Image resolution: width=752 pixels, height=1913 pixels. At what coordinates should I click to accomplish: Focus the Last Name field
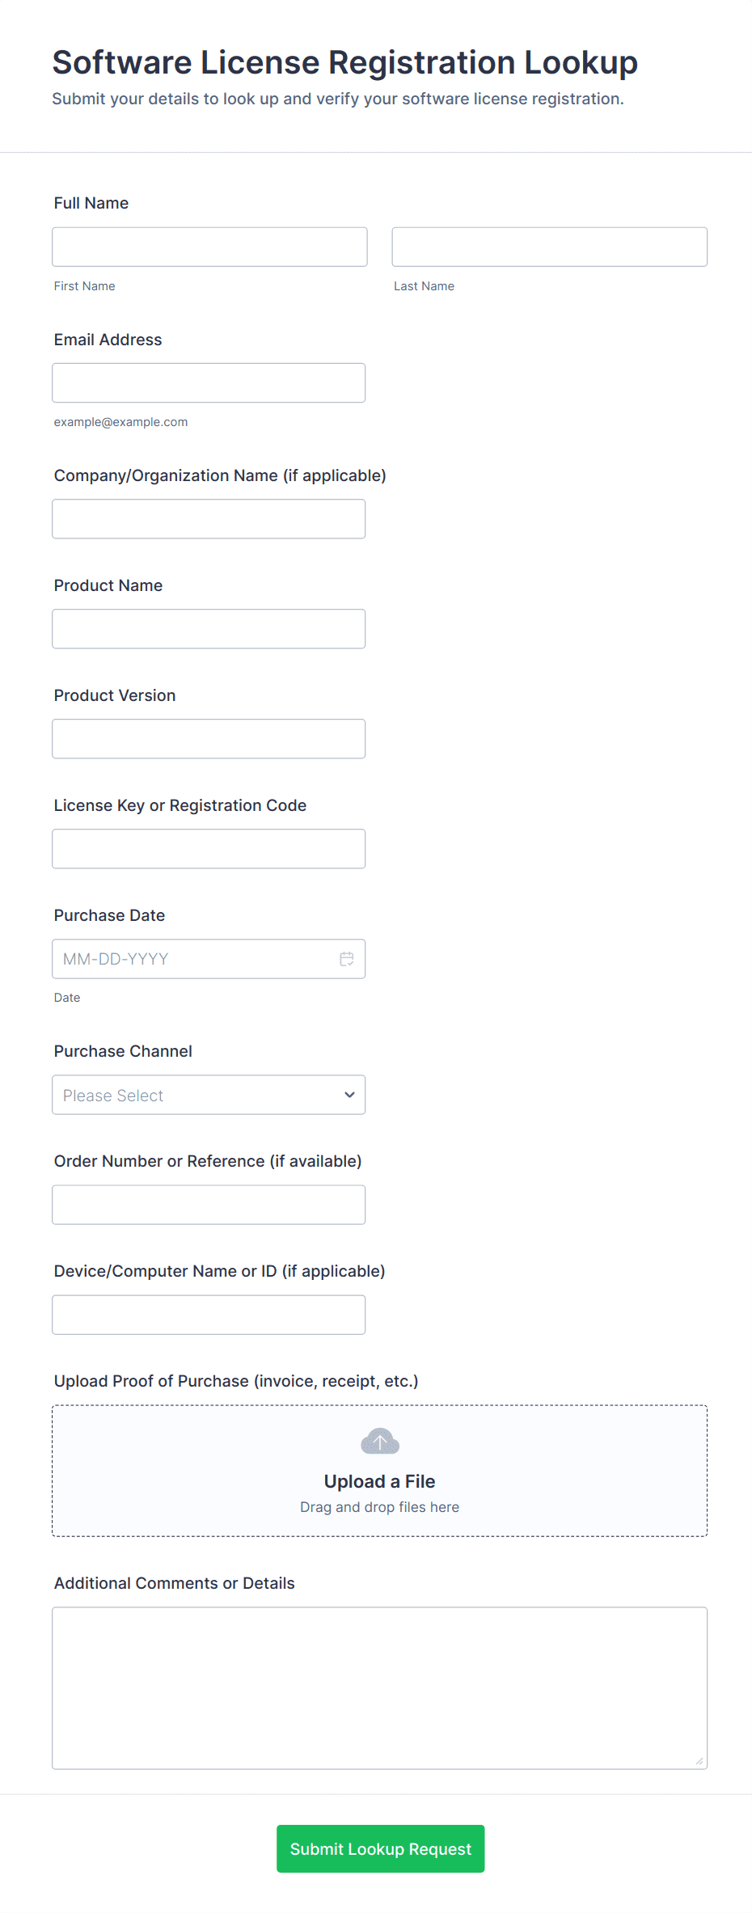click(549, 247)
